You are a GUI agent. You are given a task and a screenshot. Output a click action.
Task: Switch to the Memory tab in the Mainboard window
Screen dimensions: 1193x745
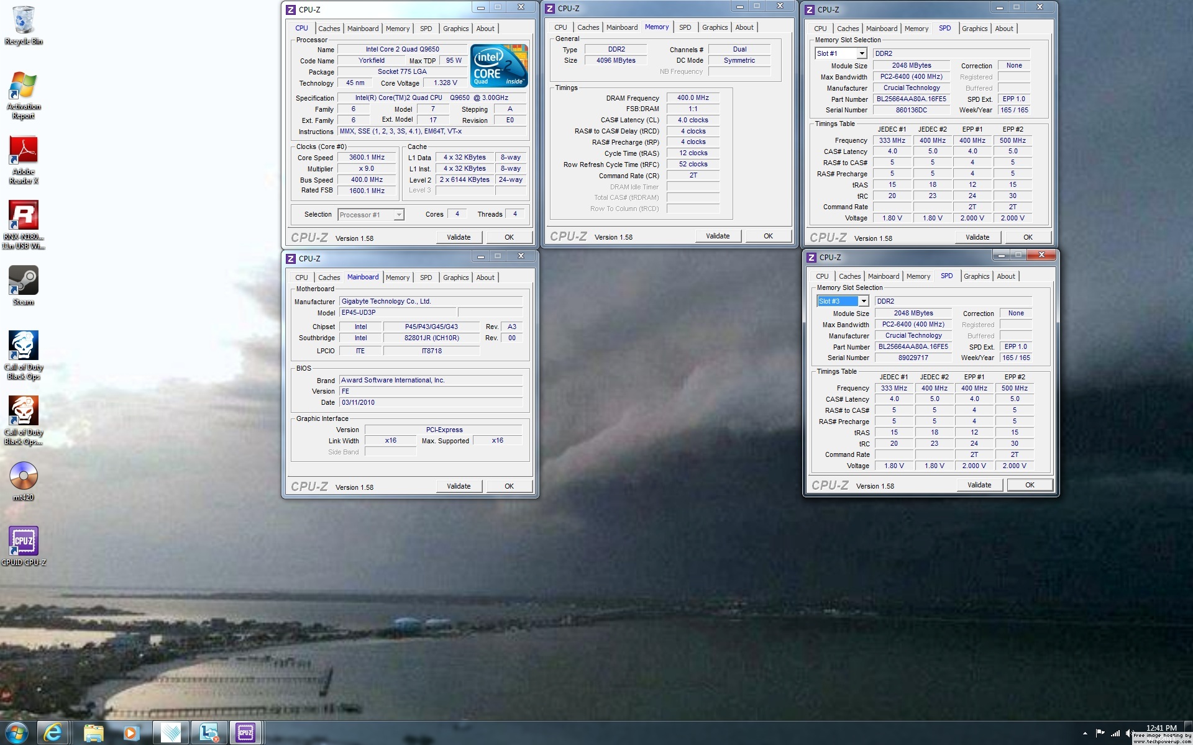tap(398, 278)
